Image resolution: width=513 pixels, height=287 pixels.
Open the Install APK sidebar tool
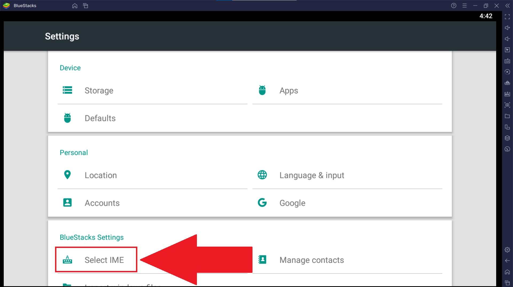click(507, 94)
